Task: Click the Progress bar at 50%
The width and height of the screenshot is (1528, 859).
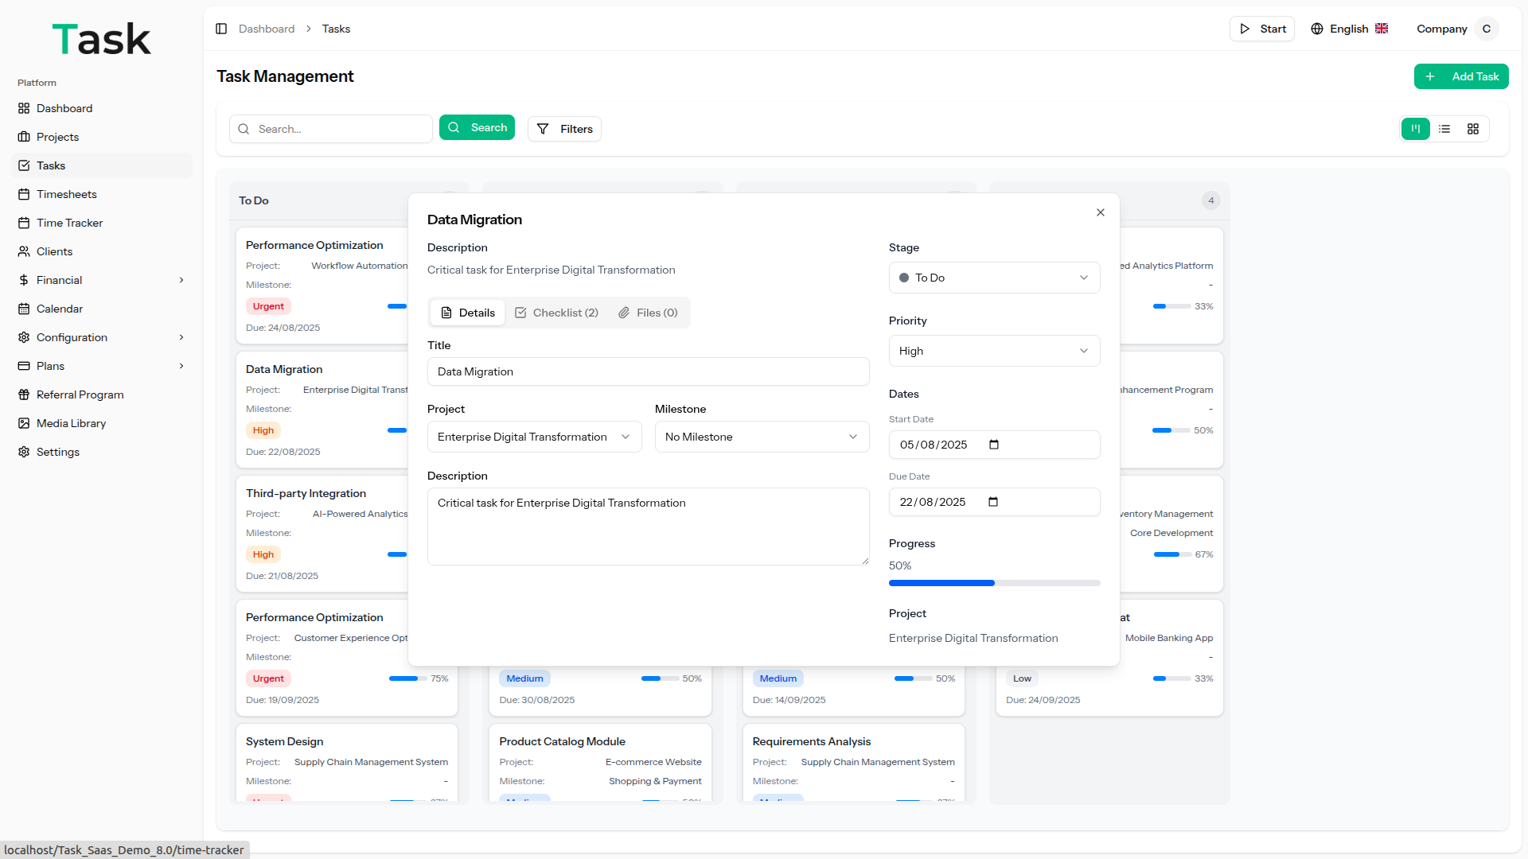Action: tap(994, 583)
